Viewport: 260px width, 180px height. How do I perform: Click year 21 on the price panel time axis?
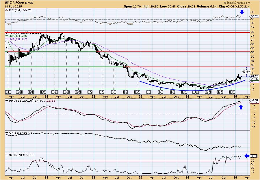click(x=47, y=96)
